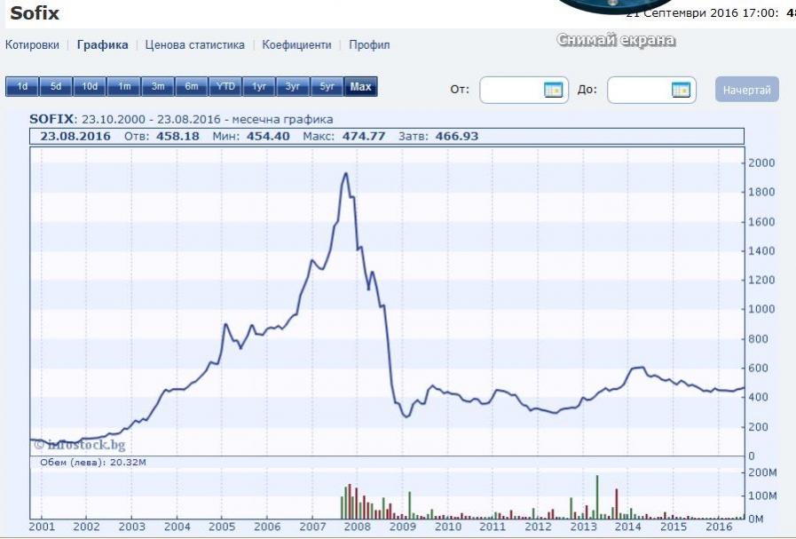Click the minimum value 454.40
The width and height of the screenshot is (796, 539).
(x=268, y=136)
